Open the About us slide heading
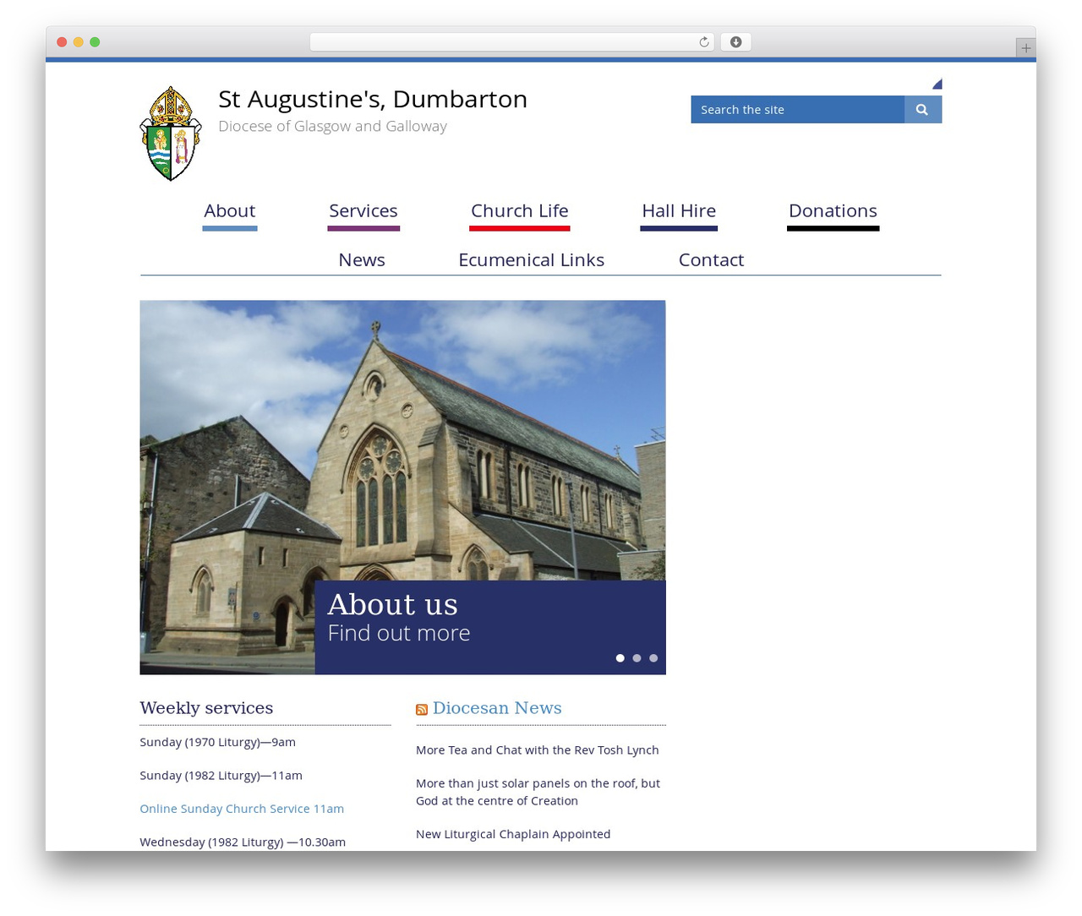This screenshot has width=1082, height=916. click(x=392, y=604)
